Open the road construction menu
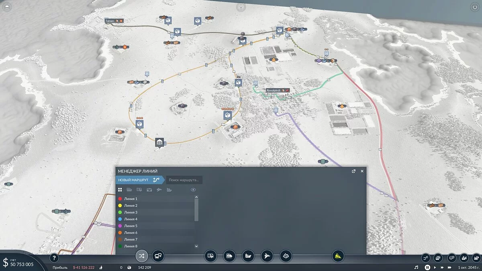482x271 pixels. [x=210, y=255]
